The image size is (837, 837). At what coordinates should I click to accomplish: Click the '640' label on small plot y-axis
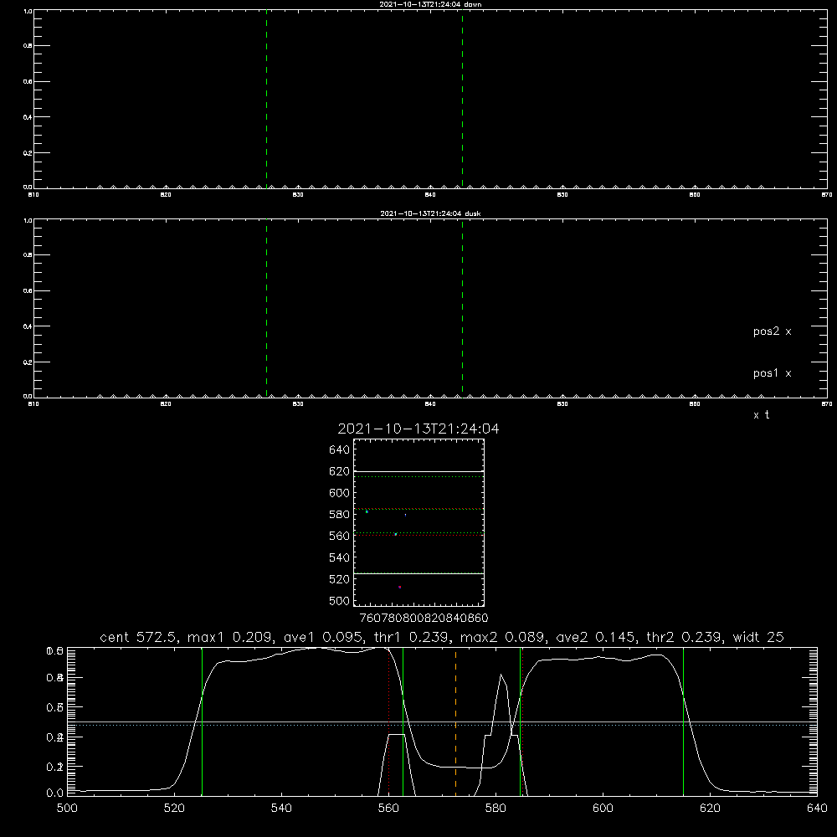340,450
